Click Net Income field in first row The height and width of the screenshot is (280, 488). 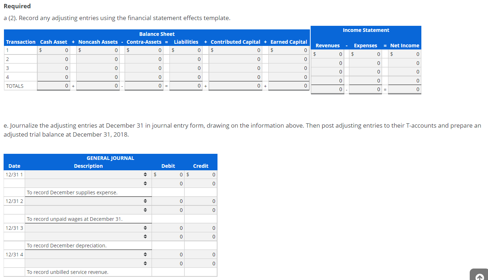click(405, 54)
